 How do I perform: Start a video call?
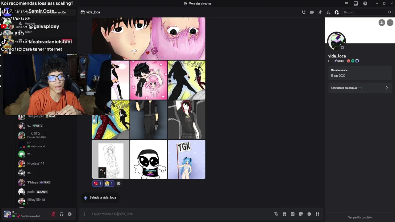(x=312, y=12)
